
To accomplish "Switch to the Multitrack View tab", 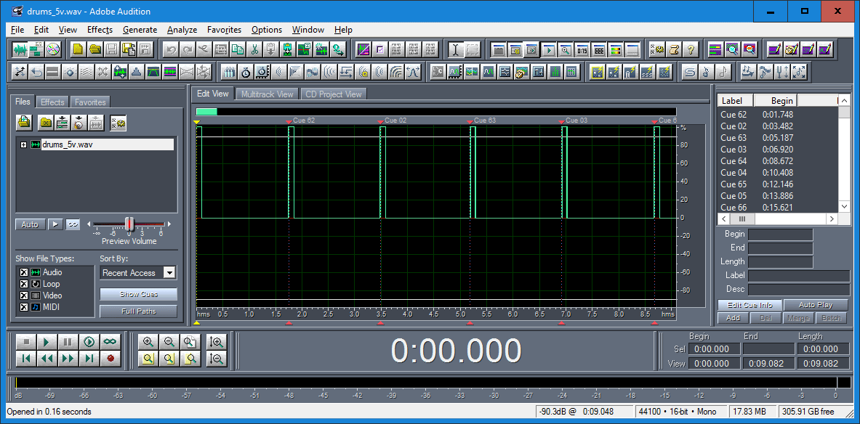I will pos(268,94).
